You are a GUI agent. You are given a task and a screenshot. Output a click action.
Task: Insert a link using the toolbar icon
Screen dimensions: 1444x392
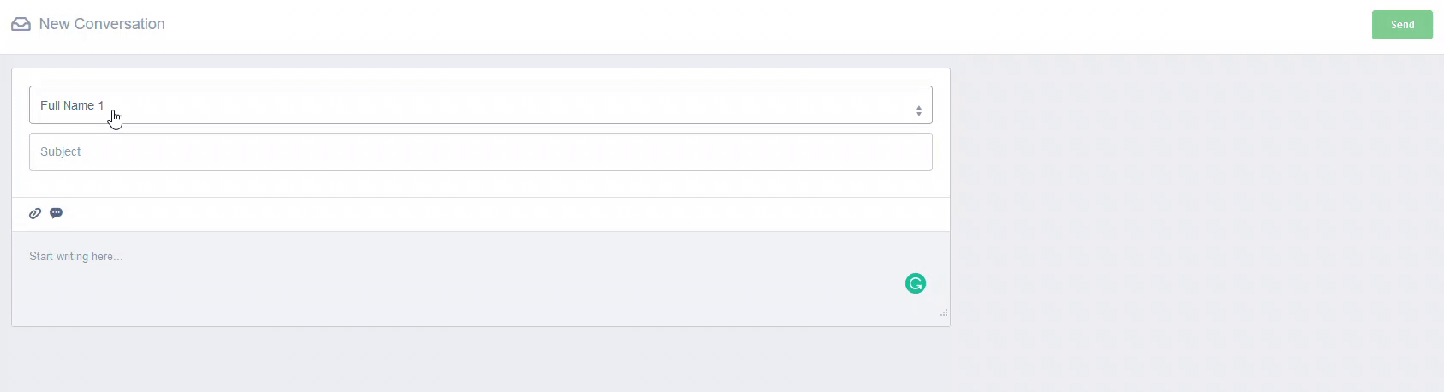[x=35, y=214]
